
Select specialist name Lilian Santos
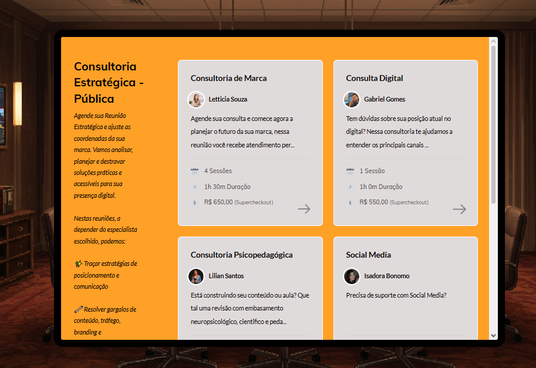click(226, 276)
